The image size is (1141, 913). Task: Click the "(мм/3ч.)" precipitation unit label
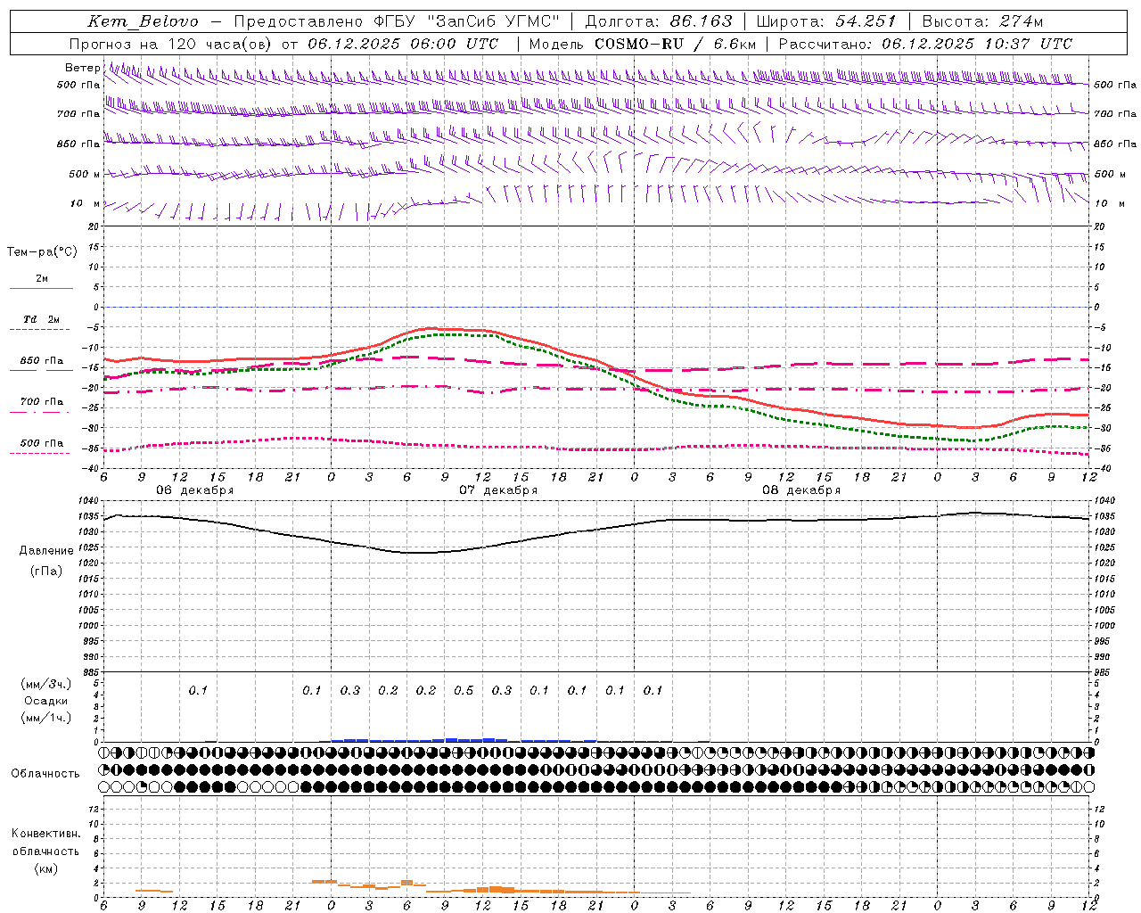(46, 684)
